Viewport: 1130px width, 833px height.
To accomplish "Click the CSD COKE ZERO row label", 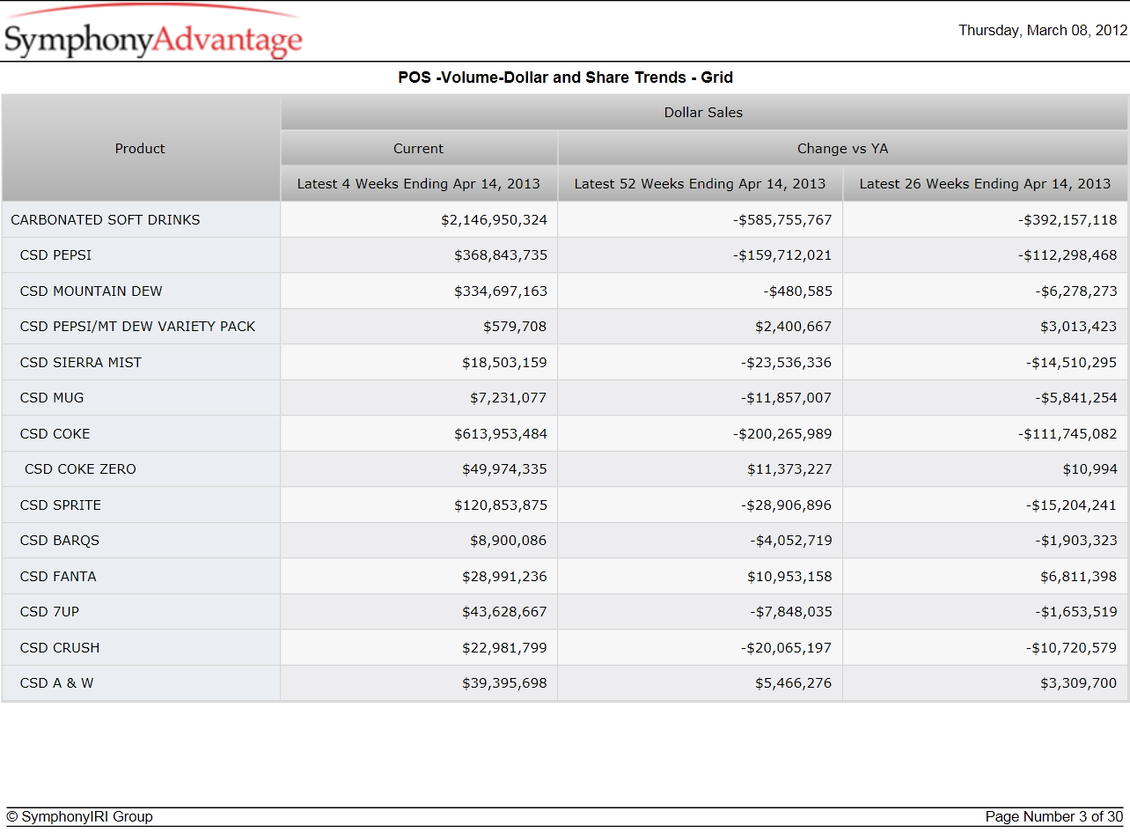I will coord(81,469).
